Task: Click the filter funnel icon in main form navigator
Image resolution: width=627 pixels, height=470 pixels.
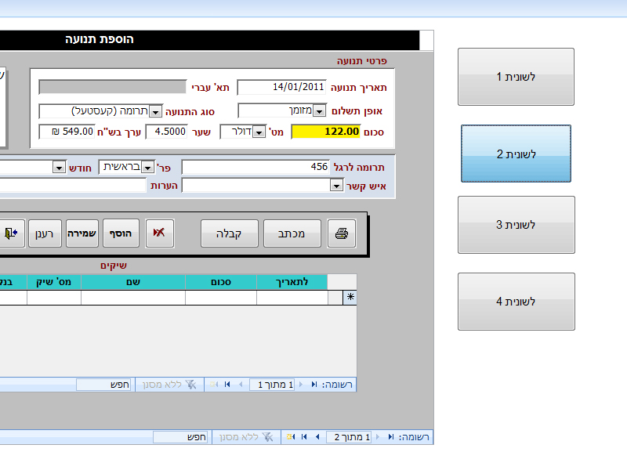Action: 267,437
